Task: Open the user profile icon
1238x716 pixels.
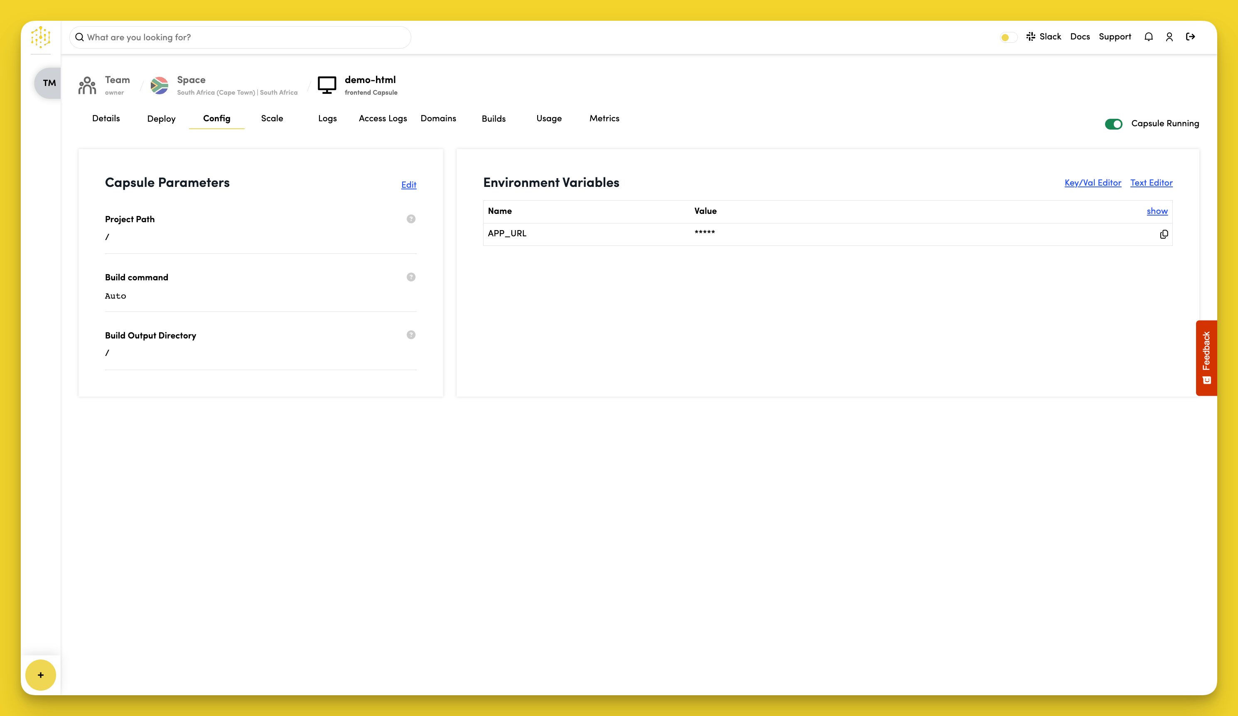Action: click(1170, 37)
